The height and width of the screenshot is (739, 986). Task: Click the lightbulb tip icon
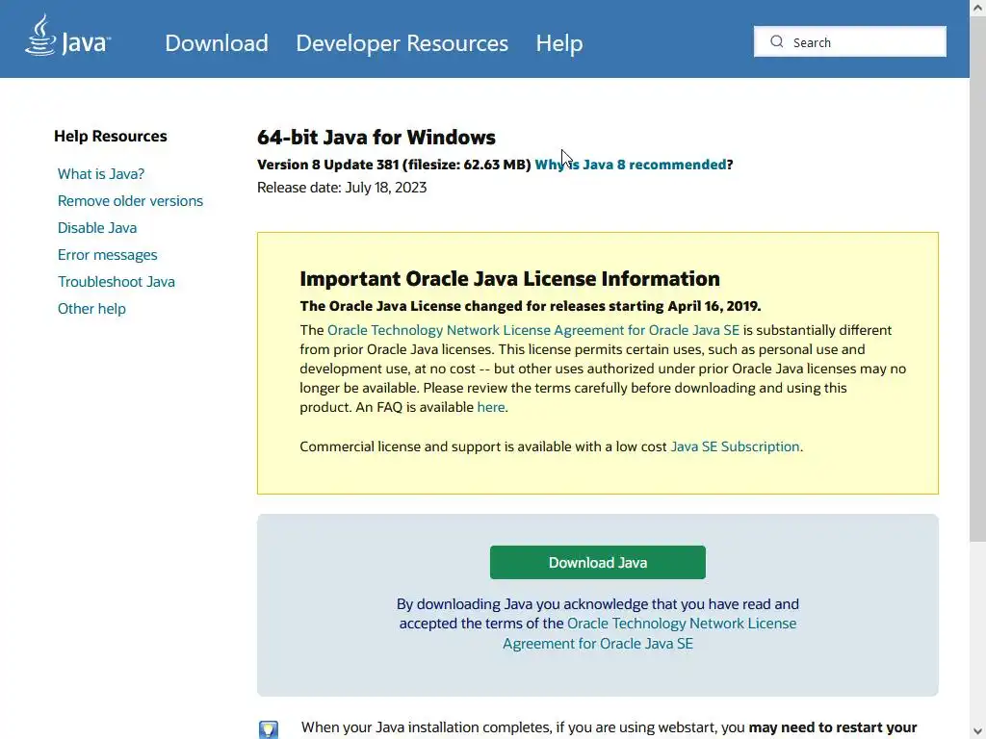269,729
